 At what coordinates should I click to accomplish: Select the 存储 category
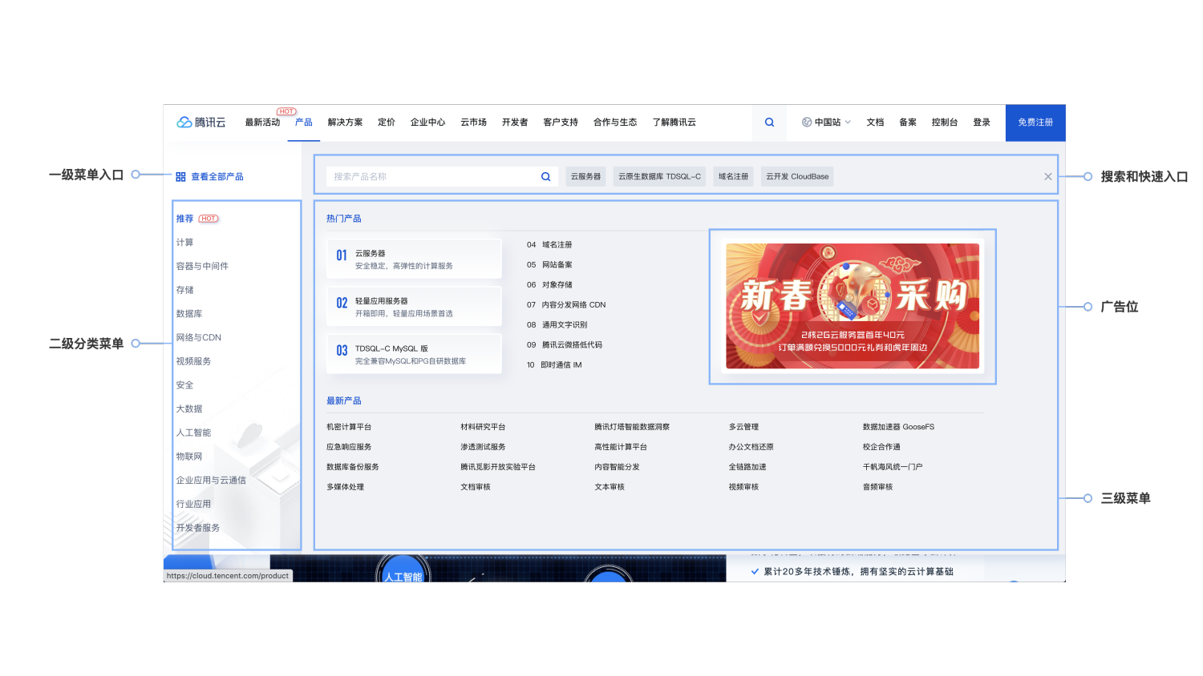[x=185, y=290]
